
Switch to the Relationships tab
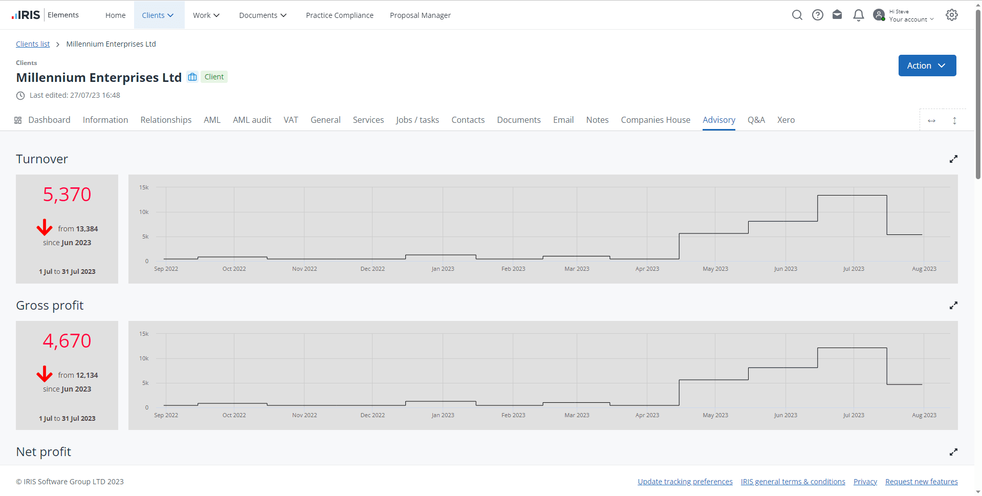pos(166,120)
